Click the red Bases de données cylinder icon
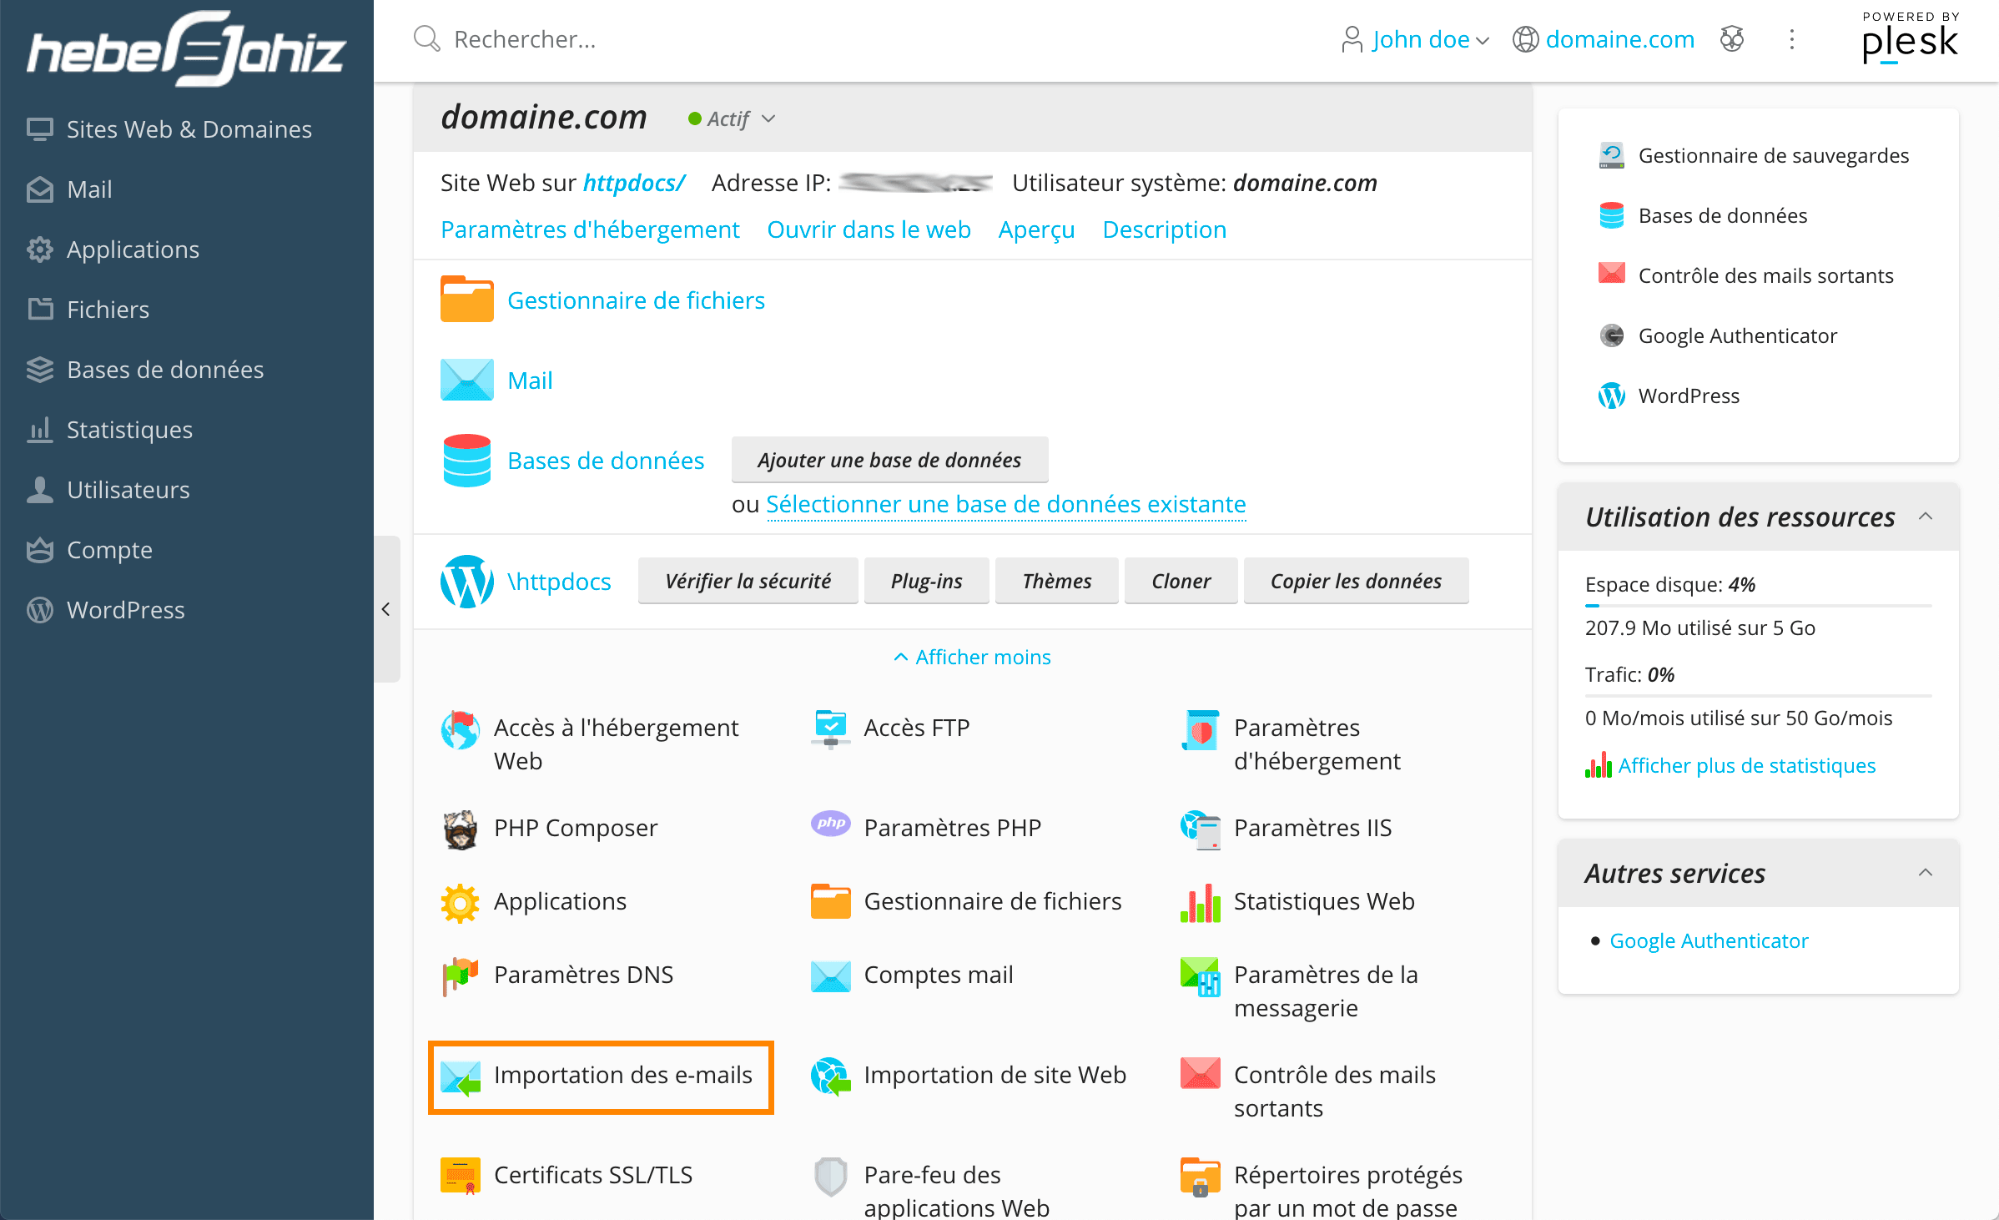1999x1220 pixels. 466,460
